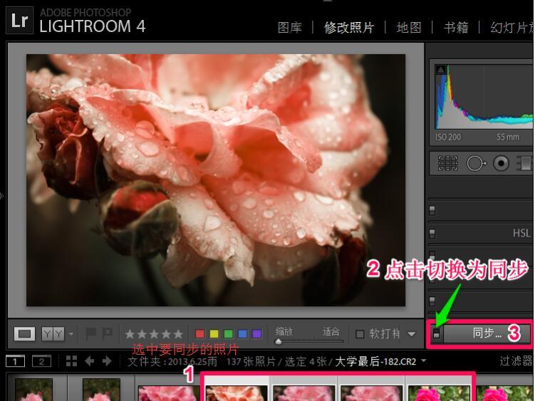Screen dimensions: 535x401
Task: Open the 大学最后-182.CR2 source dropdown
Action: pyautogui.click(x=423, y=360)
